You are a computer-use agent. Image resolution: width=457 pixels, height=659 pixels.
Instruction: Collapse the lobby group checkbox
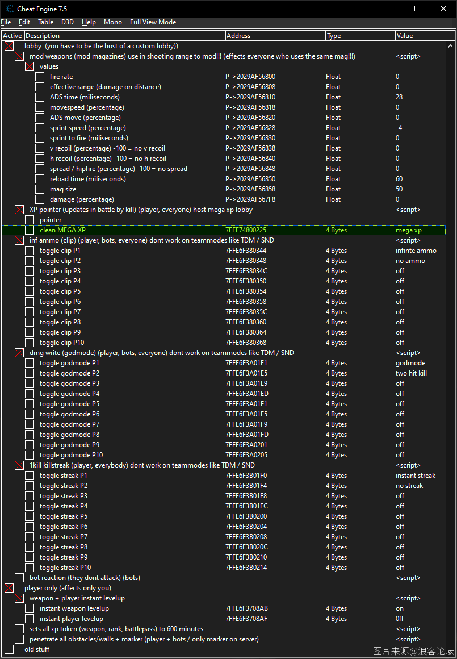click(x=9, y=46)
